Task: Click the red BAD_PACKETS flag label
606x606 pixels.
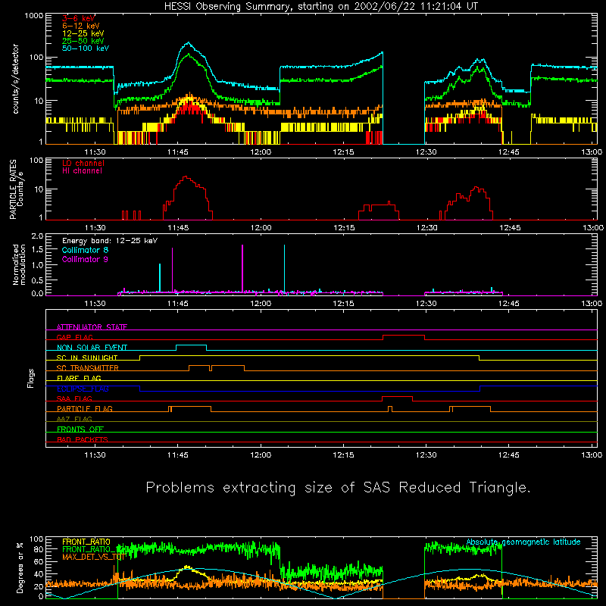Action: pyautogui.click(x=83, y=439)
